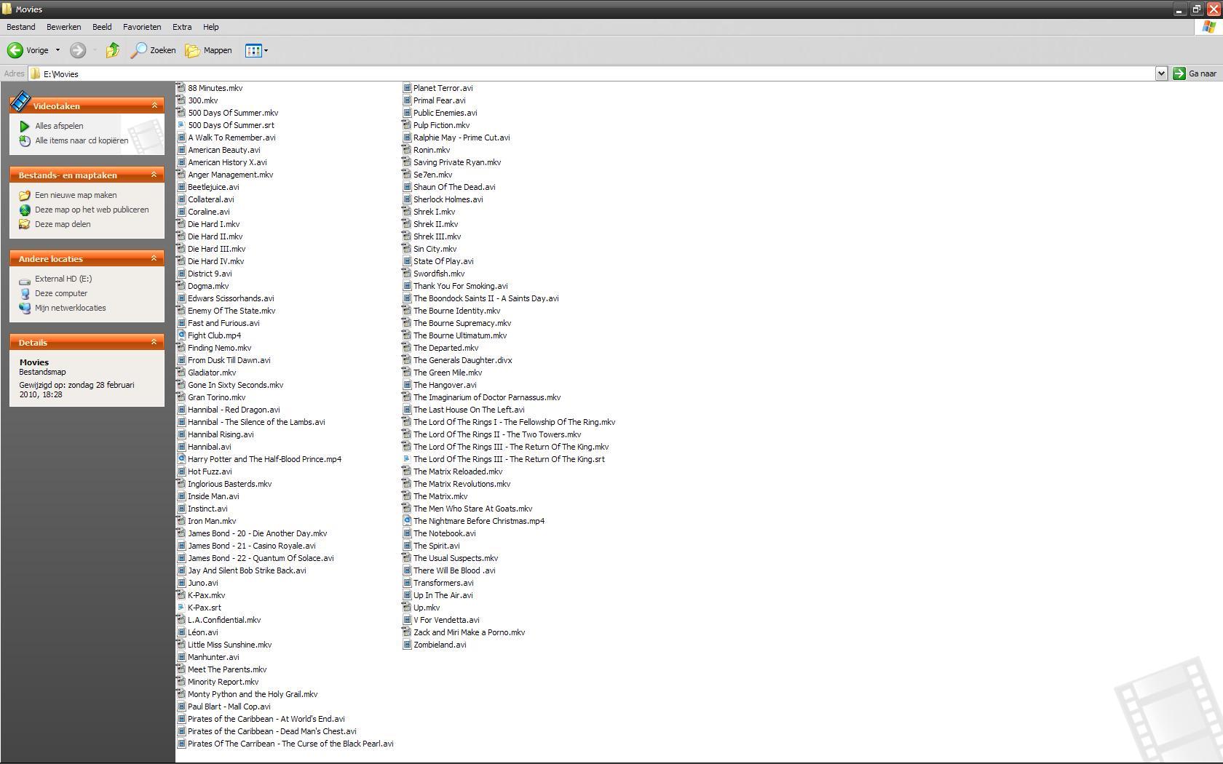The height and width of the screenshot is (764, 1223).
Task: Click the views layout icon
Action: click(x=253, y=50)
